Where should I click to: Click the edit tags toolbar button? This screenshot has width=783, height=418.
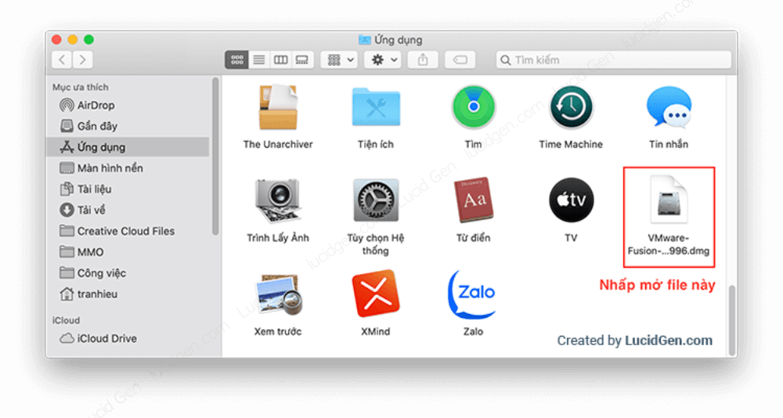point(460,60)
